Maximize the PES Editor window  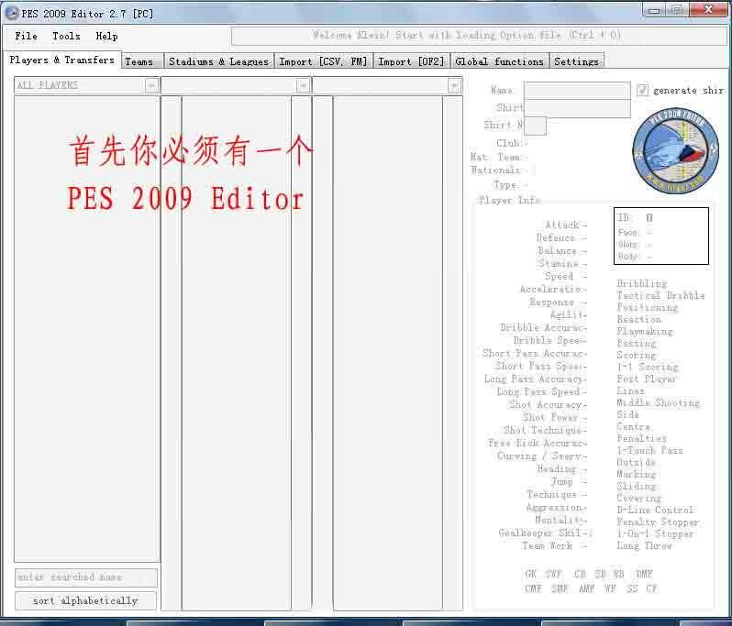pyautogui.click(x=676, y=10)
